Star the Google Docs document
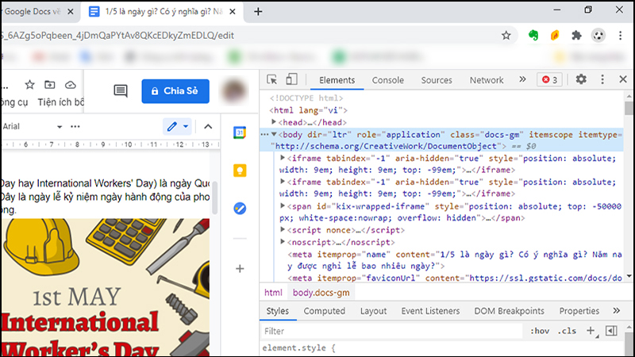The image size is (635, 357). 29,85
